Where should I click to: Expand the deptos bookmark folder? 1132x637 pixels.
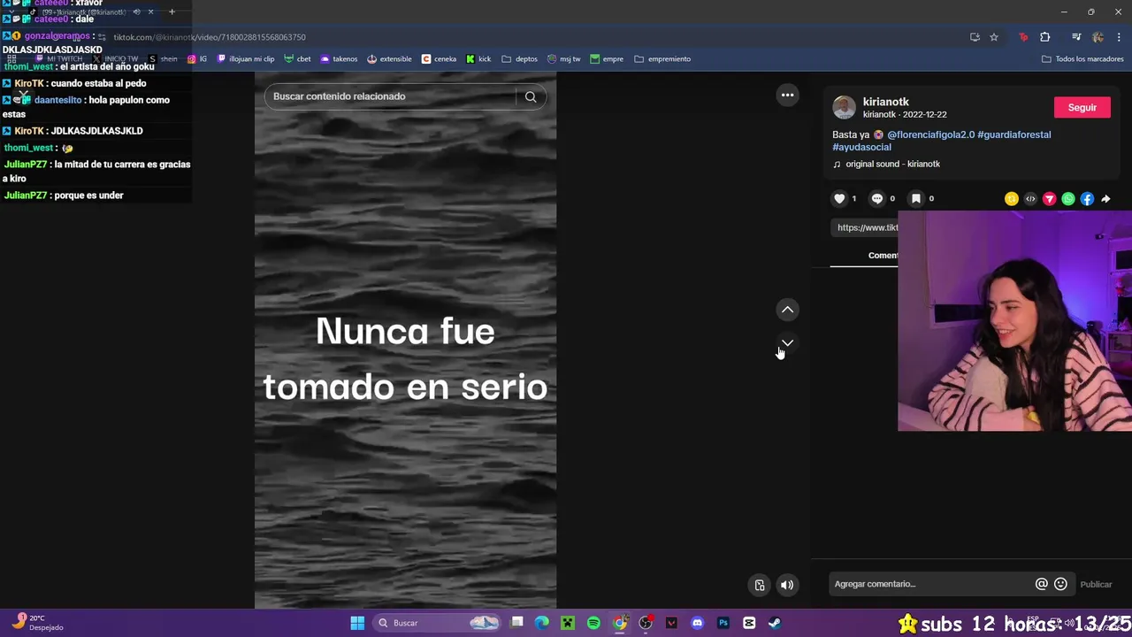click(519, 59)
